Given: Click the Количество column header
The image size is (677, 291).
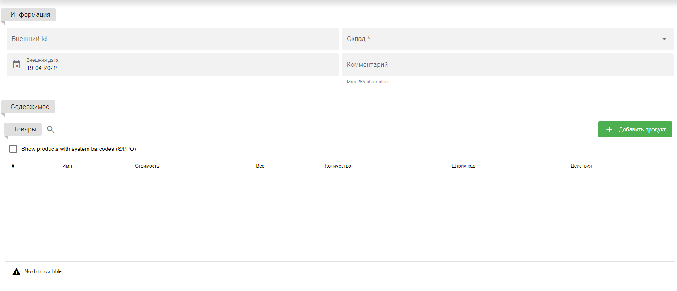Looking at the screenshot, I should pyautogui.click(x=338, y=166).
